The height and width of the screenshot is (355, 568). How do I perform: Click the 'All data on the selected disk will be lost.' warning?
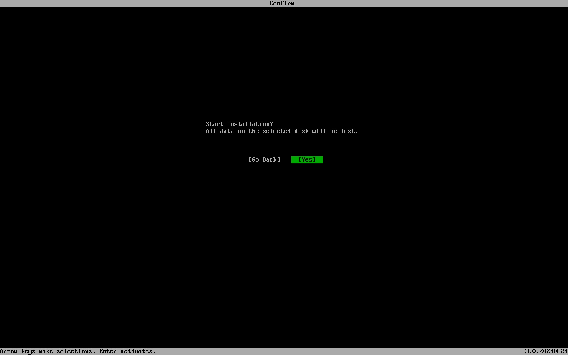point(282,131)
